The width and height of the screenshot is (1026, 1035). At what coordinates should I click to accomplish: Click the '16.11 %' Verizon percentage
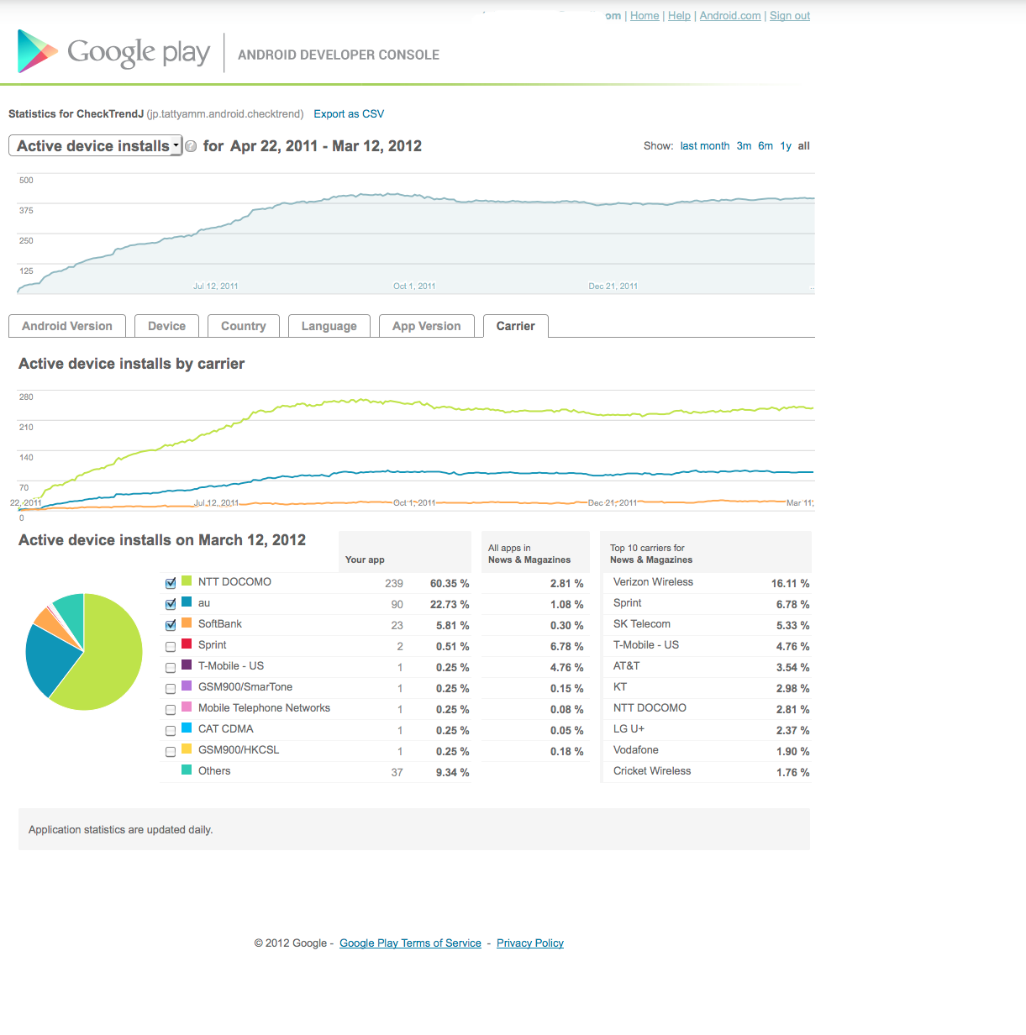coord(791,584)
